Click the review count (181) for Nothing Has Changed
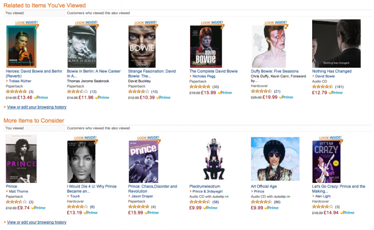The height and width of the screenshot is (230, 374). click(339, 87)
